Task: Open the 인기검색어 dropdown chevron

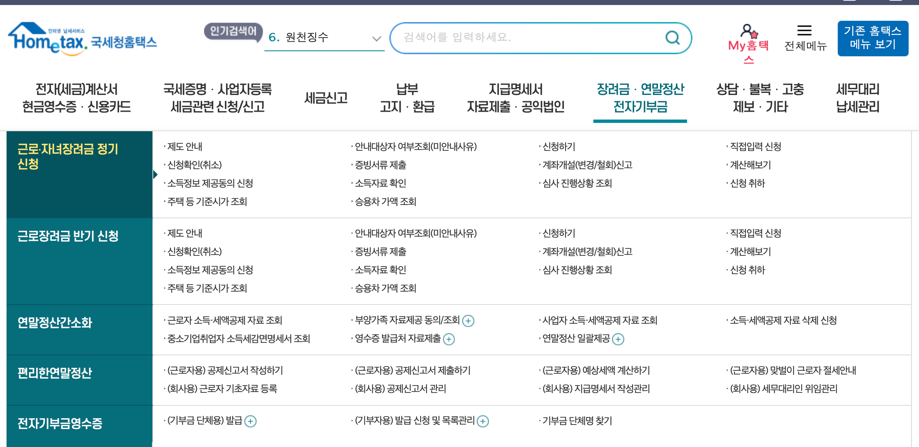Action: click(377, 39)
